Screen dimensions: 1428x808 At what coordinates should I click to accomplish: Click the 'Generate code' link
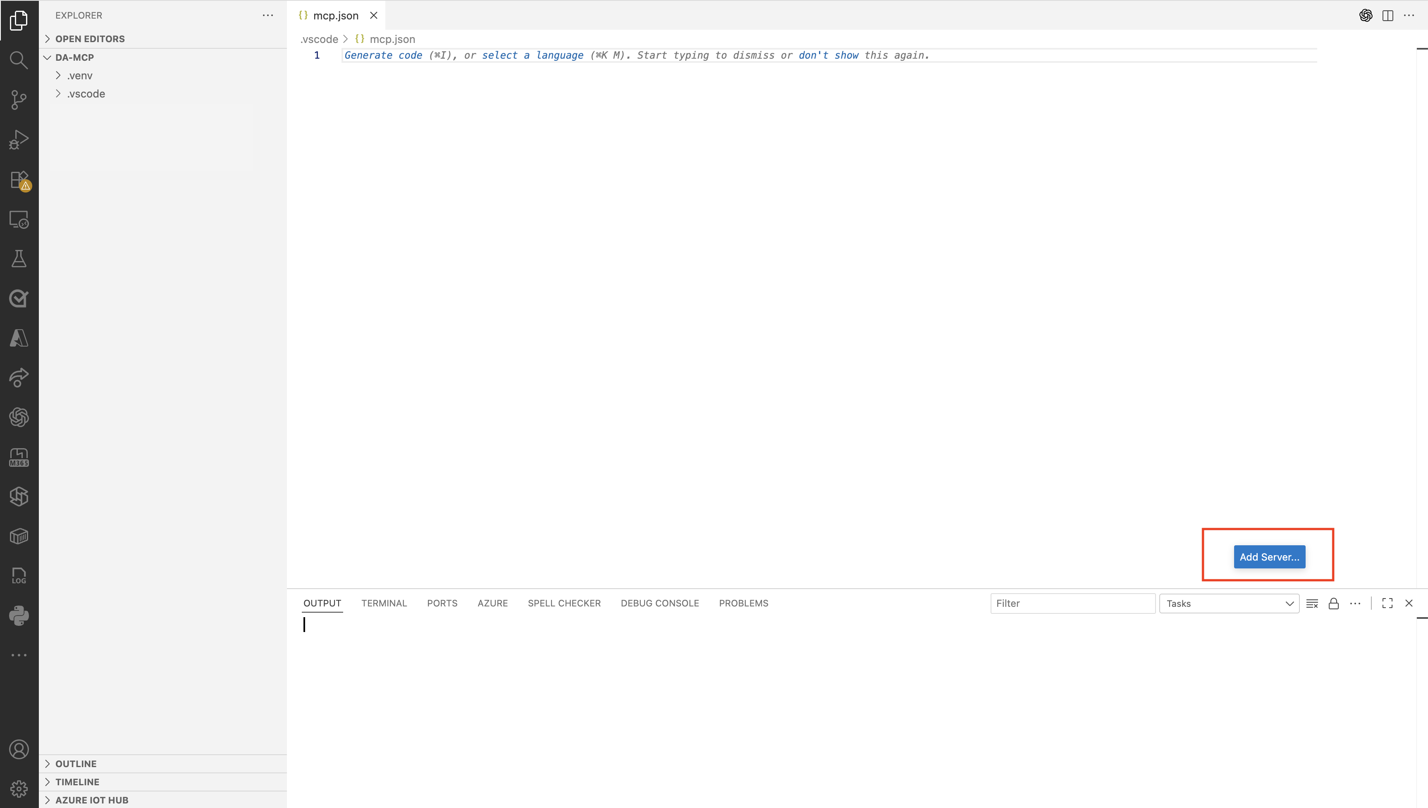pos(383,55)
